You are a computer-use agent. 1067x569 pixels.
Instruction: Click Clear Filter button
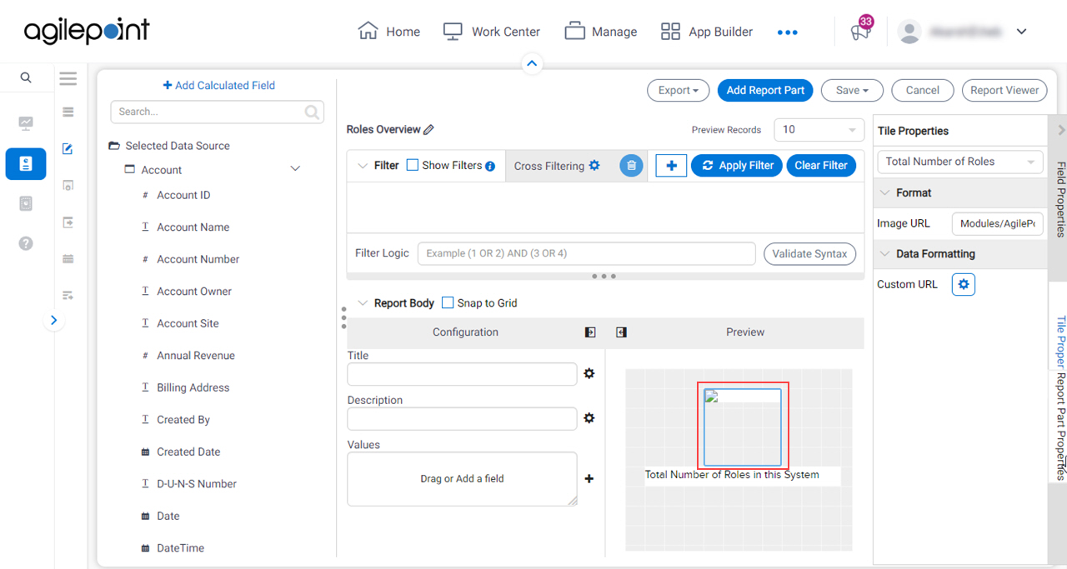(x=821, y=166)
